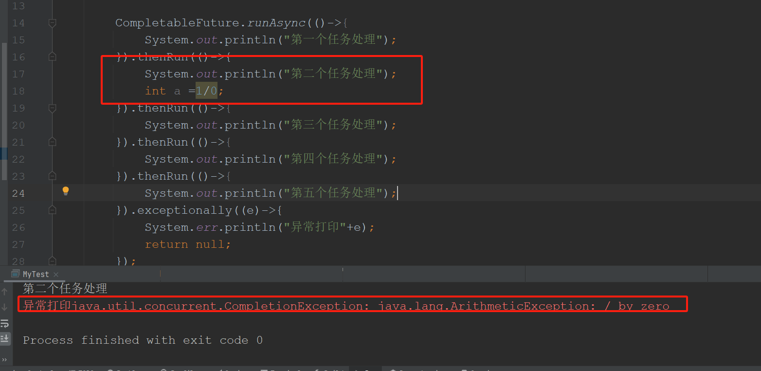Select the MyTest run tab
Image resolution: width=761 pixels, height=371 pixels.
click(x=36, y=275)
